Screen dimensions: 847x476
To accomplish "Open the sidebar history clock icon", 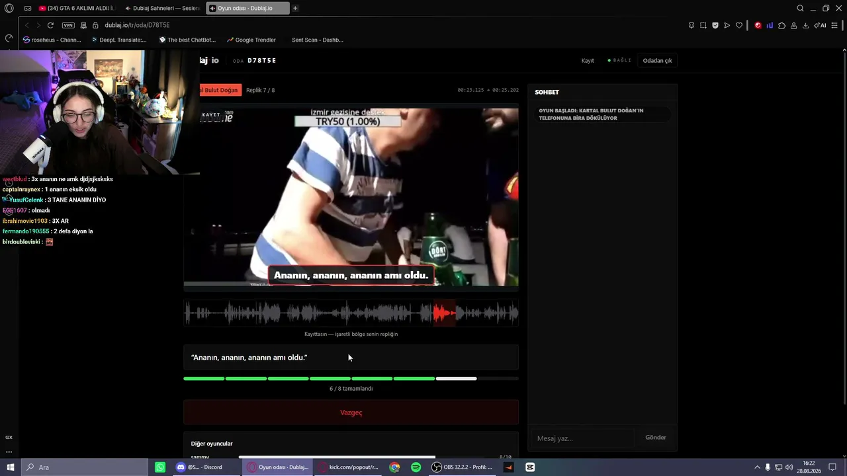I will (9, 38).
